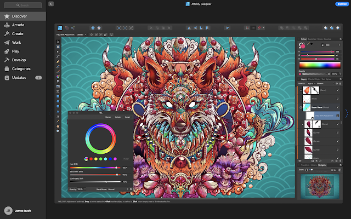
Task: Open the Develop section
Action: pyautogui.click(x=23, y=60)
